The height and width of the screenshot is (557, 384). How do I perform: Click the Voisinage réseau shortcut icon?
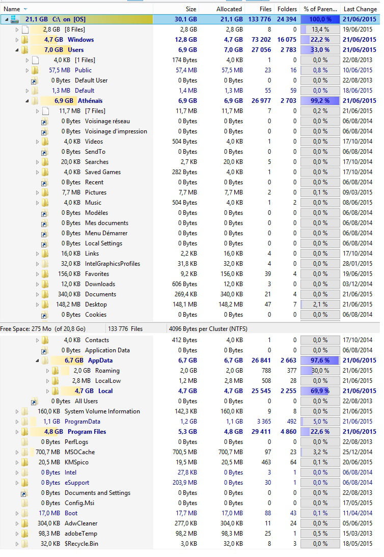44,122
